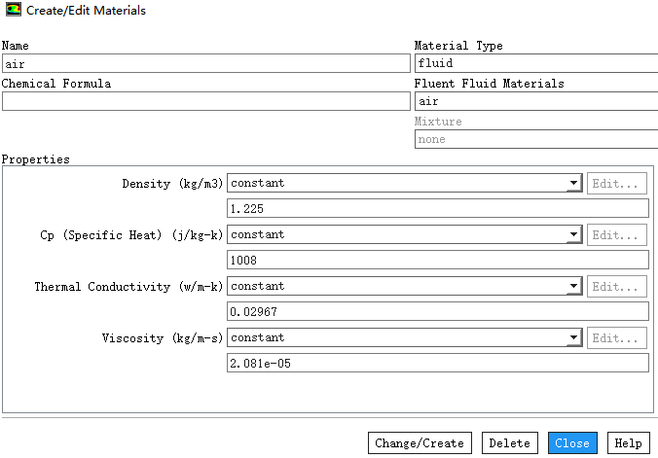Open the Material Type dropdown
The height and width of the screenshot is (458, 658).
(535, 63)
